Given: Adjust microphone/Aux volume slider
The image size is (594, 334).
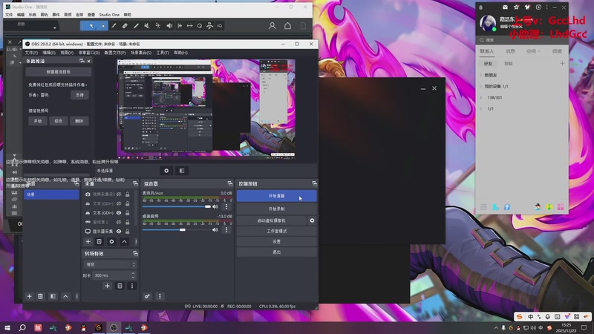Looking at the screenshot, I should coord(208,207).
